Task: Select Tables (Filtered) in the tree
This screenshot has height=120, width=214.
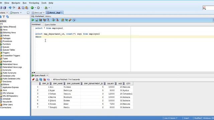Action: (9, 27)
